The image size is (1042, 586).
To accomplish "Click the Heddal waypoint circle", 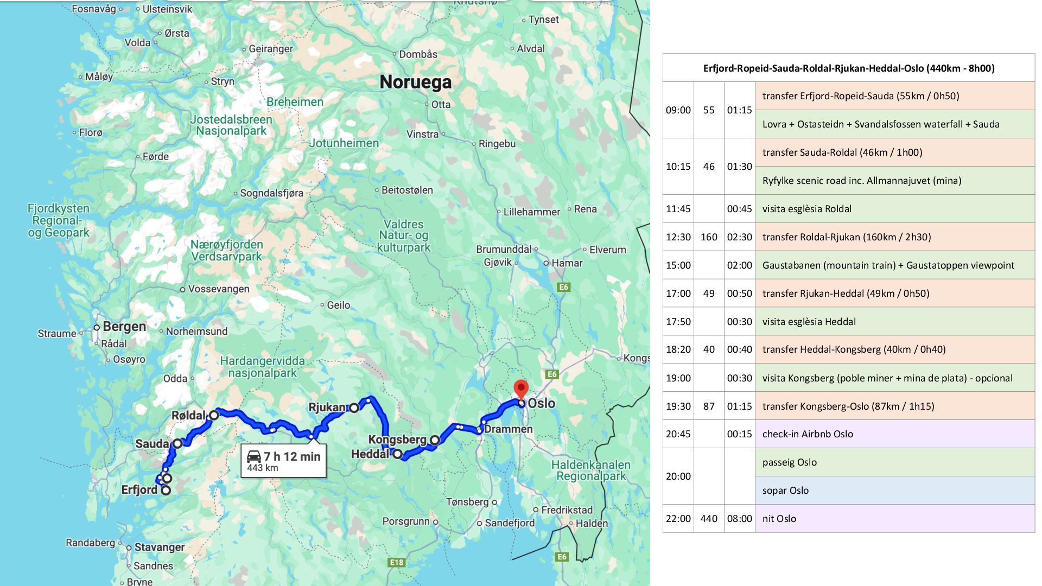I will (x=397, y=454).
